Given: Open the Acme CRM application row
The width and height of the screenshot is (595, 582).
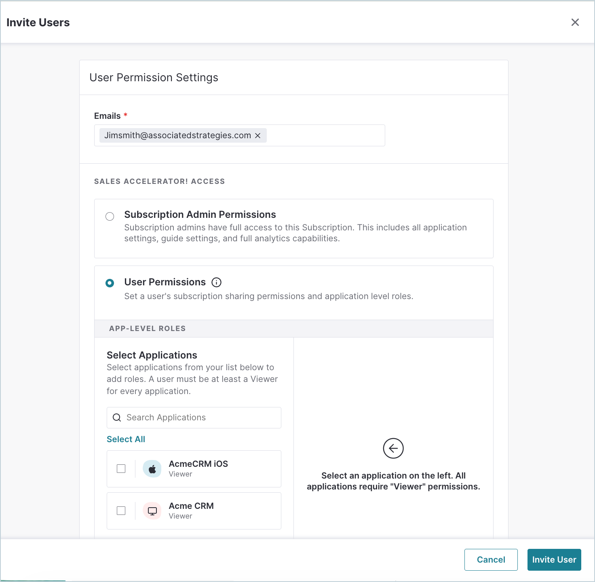Looking at the screenshot, I should [x=194, y=511].
